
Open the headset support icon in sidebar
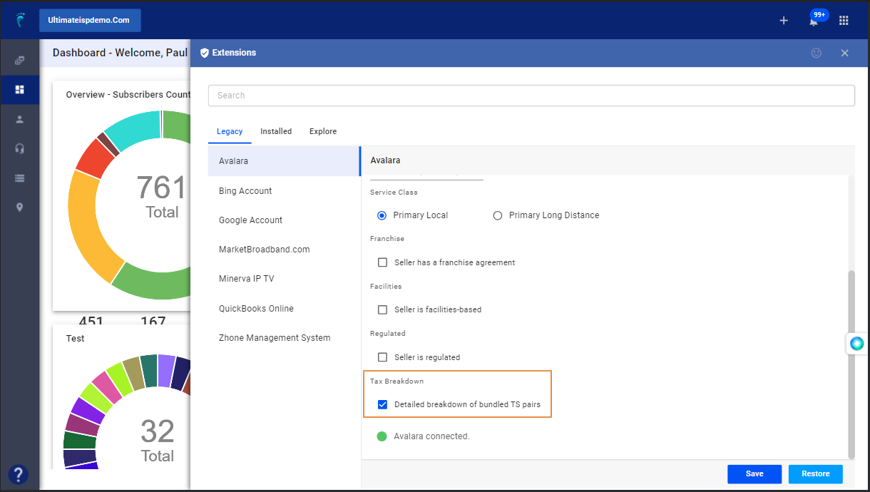tap(20, 148)
